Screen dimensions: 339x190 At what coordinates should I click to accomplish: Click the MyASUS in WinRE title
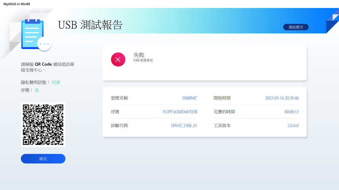coord(17,4)
